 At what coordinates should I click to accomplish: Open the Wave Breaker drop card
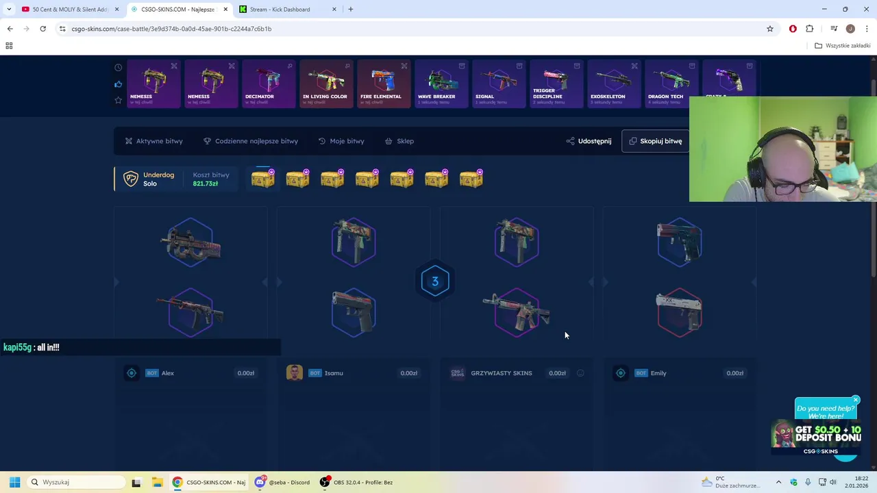(441, 84)
